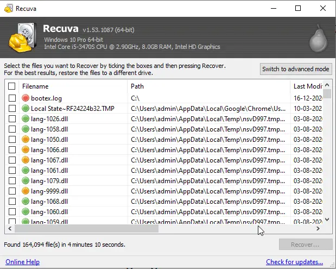This screenshot has height=269, width=336.
Task: Open the Check for updates link
Action: tap(294, 262)
